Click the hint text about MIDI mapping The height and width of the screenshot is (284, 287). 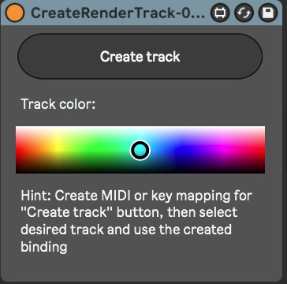pos(136,221)
